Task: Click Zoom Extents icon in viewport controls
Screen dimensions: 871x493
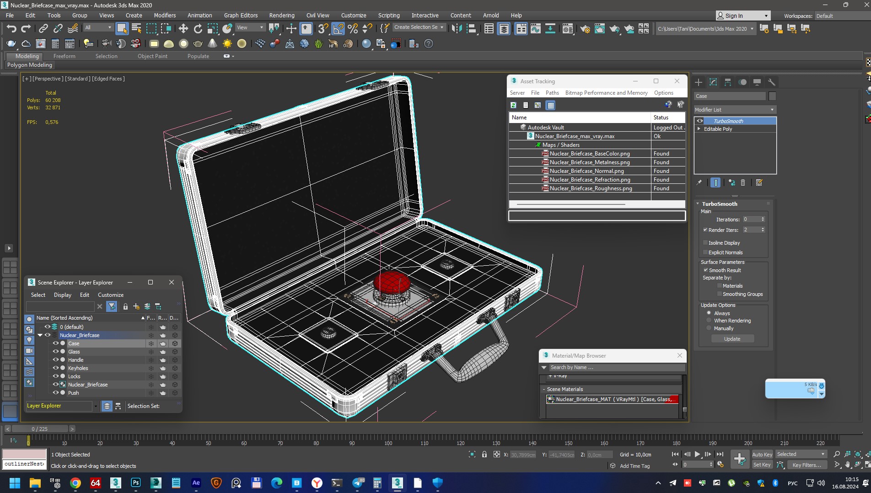Action: pos(858,454)
